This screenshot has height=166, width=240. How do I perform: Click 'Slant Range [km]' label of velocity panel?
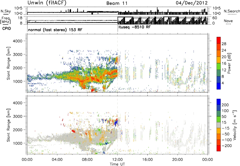8,125
